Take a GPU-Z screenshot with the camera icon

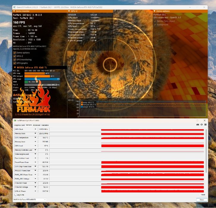pyautogui.click(x=198, y=125)
